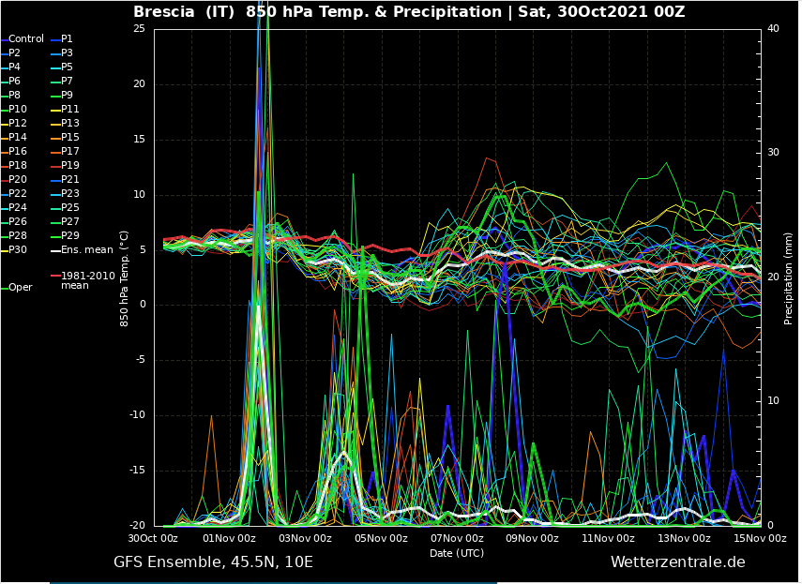
Task: Click the 850 hPa Temp. (°C) axis label
Action: click(x=125, y=279)
